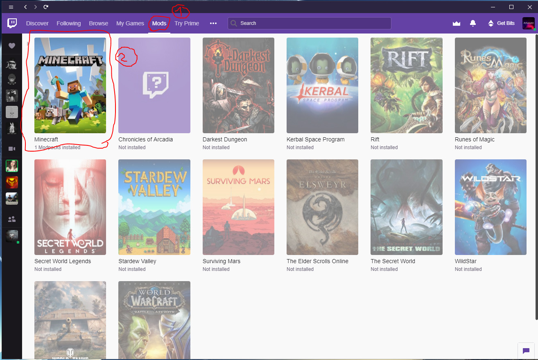538x360 pixels.
Task: Open chat bubble icon at bottom right
Action: 526,351
